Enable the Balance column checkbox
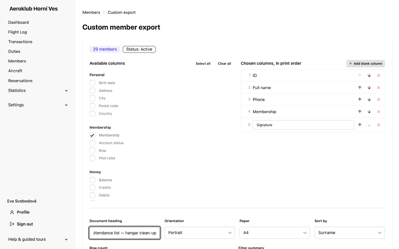 point(92,180)
